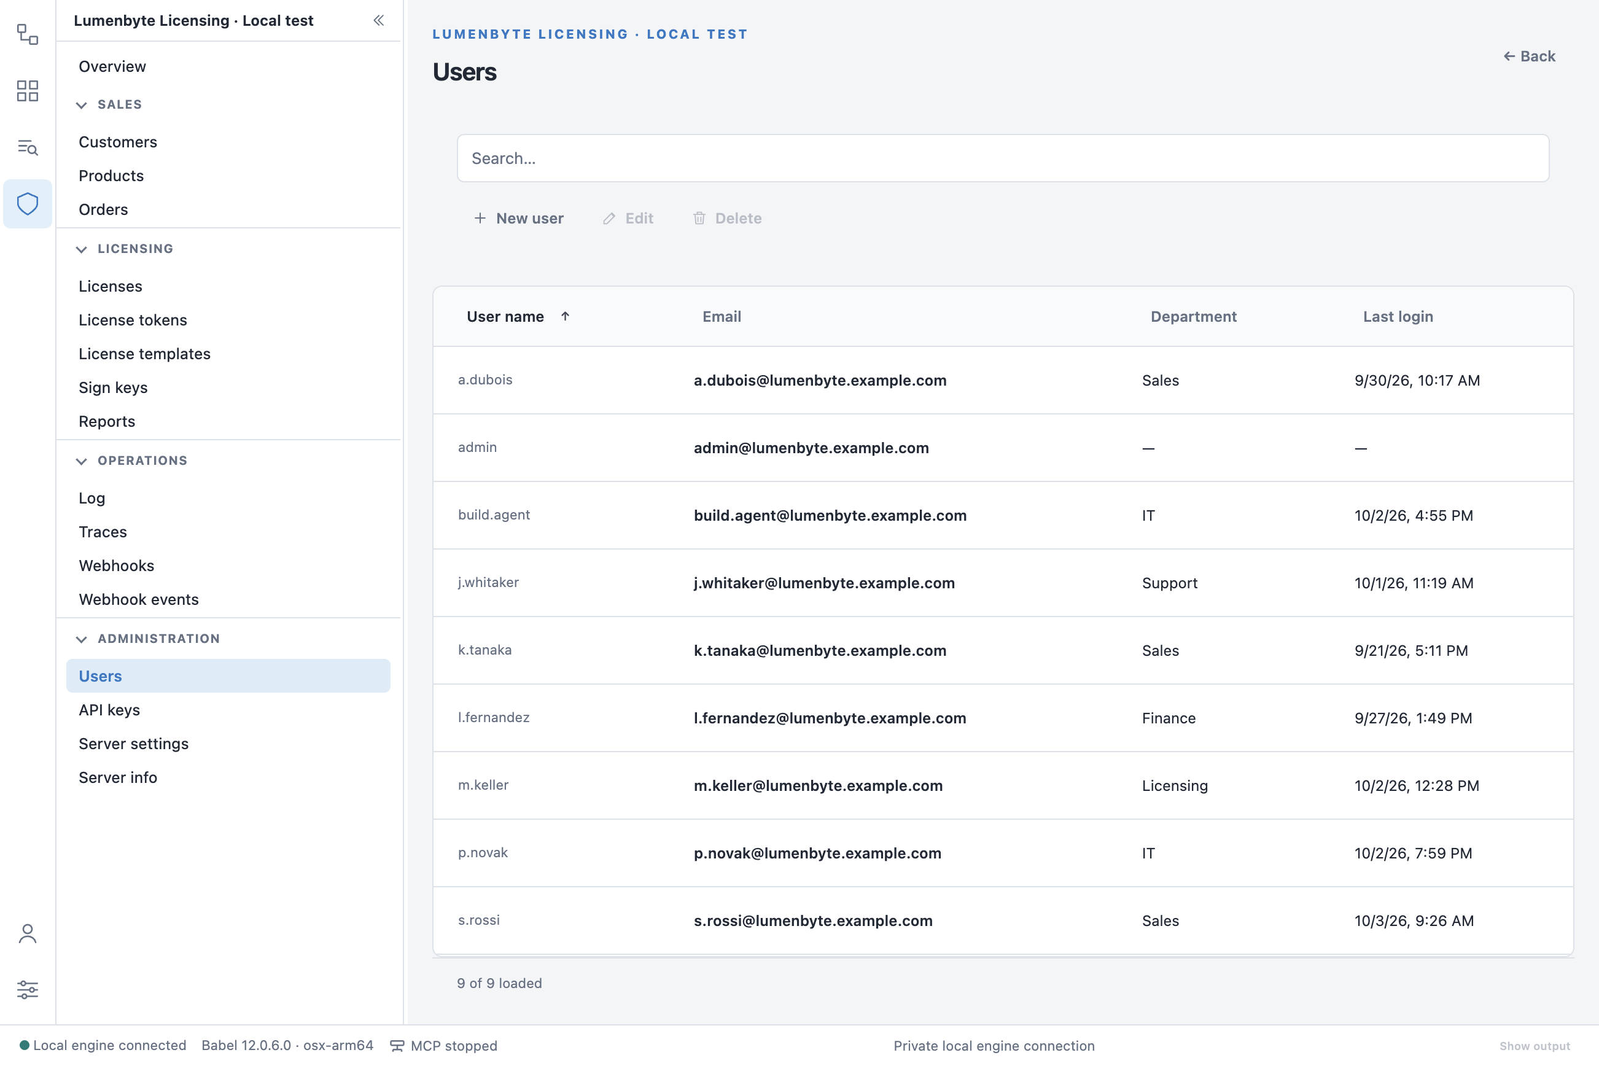Click the pencil icon next to Edit
Screen dimensions: 1599x1066
(x=609, y=218)
